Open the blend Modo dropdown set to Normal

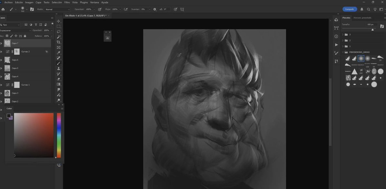click(x=57, y=9)
